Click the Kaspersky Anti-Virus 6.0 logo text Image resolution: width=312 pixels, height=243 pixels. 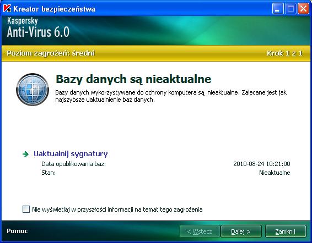(38, 27)
